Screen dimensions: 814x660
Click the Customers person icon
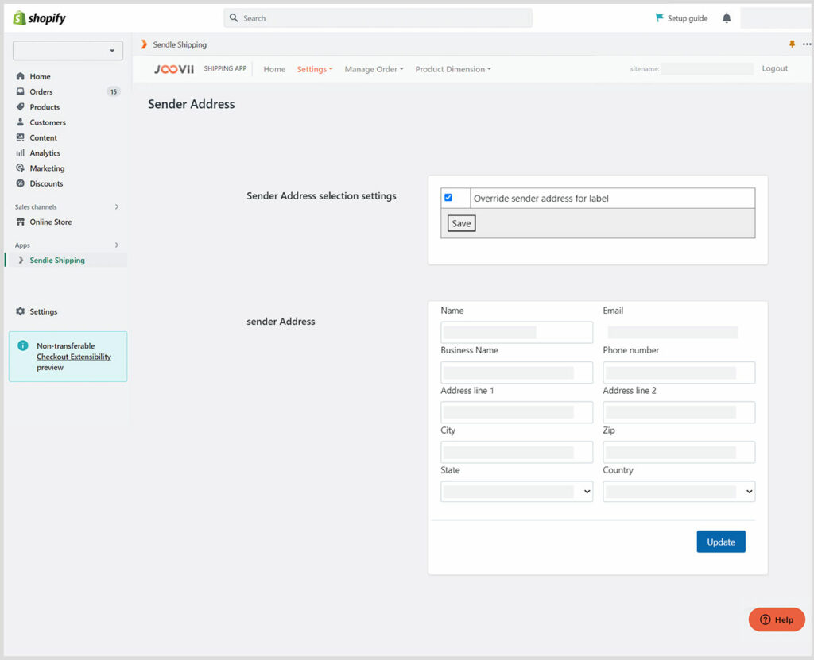[x=20, y=122]
